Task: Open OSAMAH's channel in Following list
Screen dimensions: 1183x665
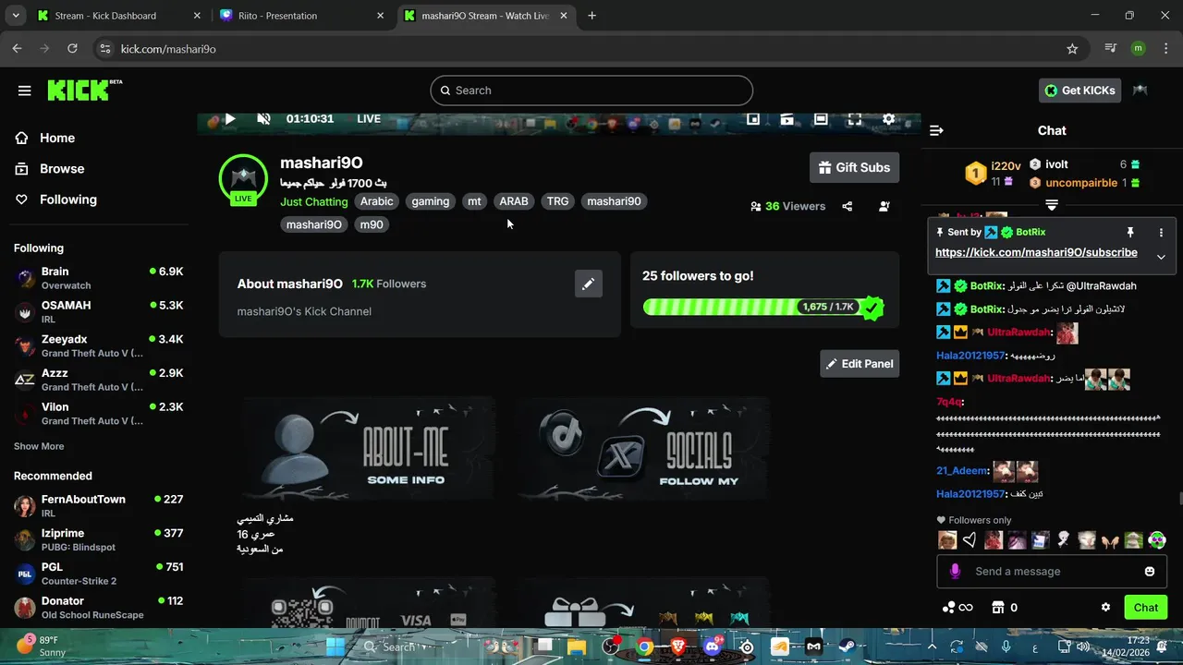Action: tap(97, 312)
